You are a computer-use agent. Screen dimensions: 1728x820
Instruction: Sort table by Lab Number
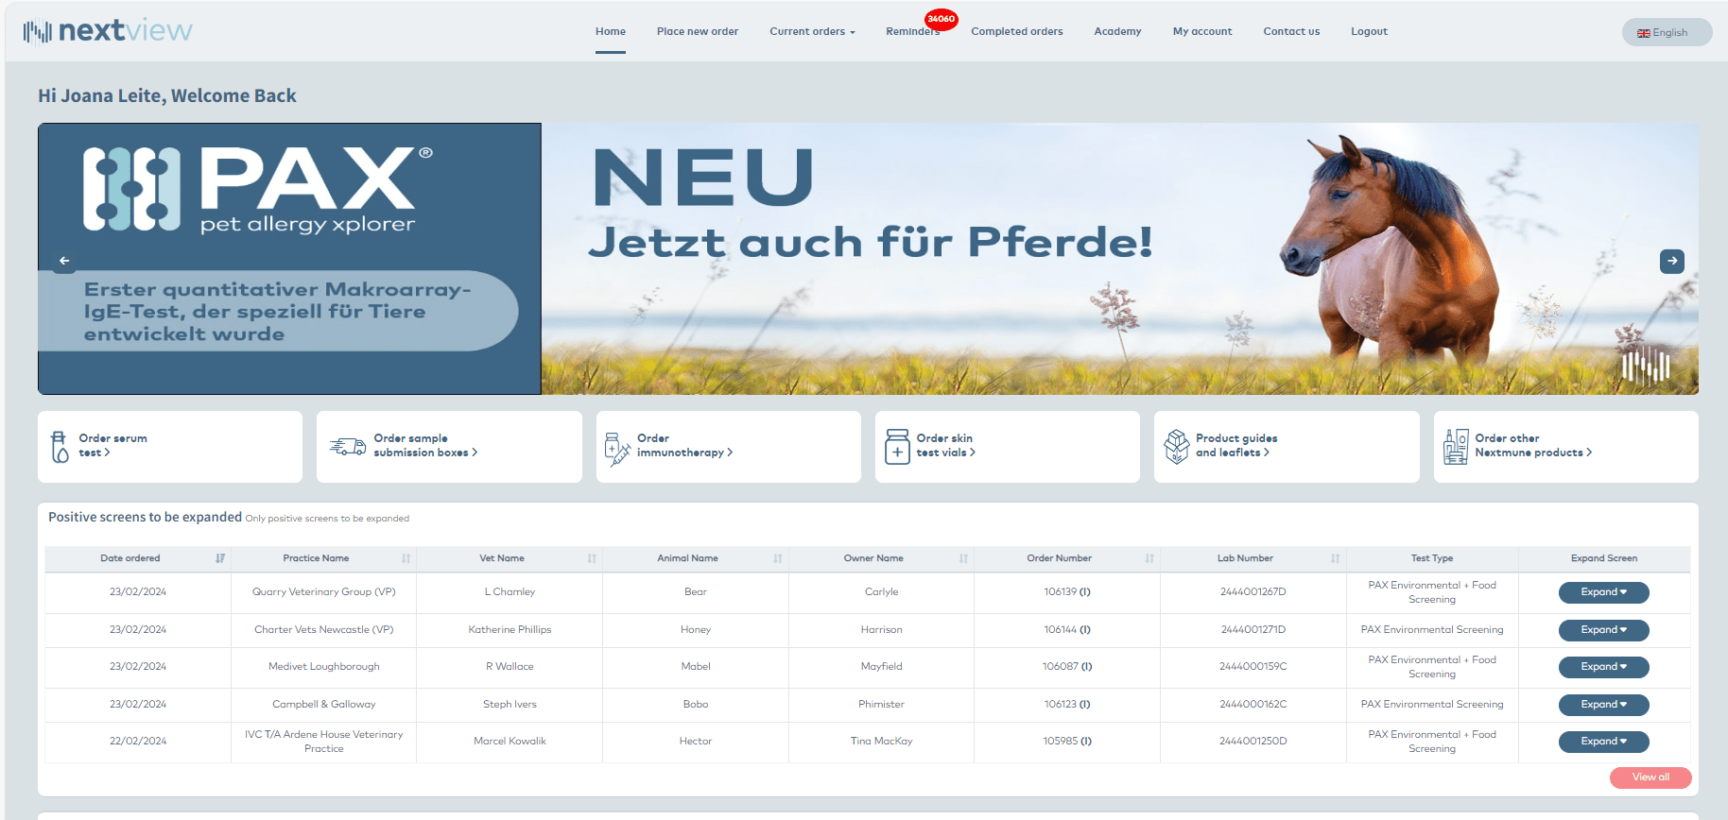(x=1336, y=558)
